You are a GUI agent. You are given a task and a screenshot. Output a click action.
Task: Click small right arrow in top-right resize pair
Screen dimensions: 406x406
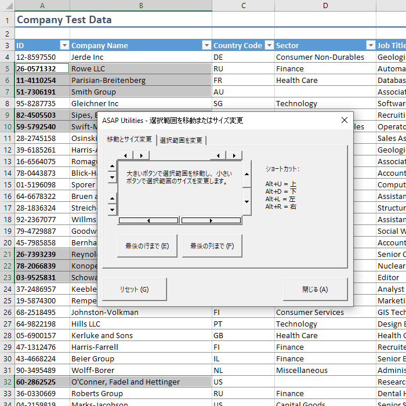click(x=234, y=155)
